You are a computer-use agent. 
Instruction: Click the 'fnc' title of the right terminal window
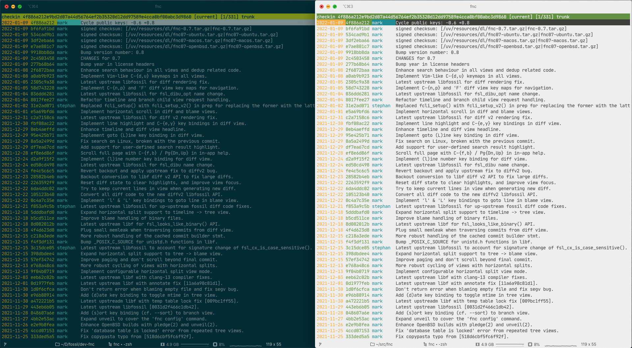(x=473, y=7)
